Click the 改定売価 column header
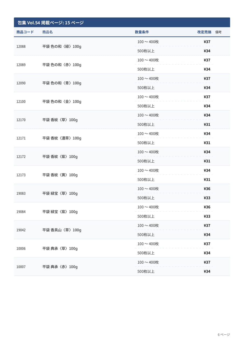Image resolution: width=244 pixels, height=346 pixels. (x=204, y=32)
